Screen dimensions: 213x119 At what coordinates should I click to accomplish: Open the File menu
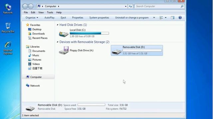pyautogui.click(x=26, y=13)
